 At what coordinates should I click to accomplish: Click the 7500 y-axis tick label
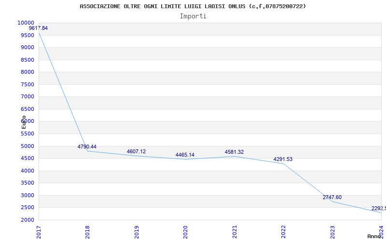click(28, 84)
